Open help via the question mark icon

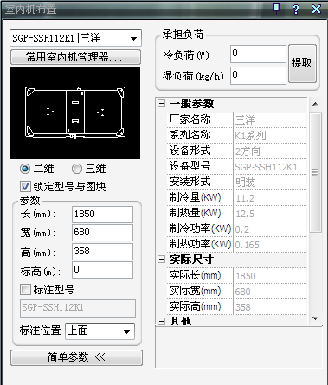(296, 9)
